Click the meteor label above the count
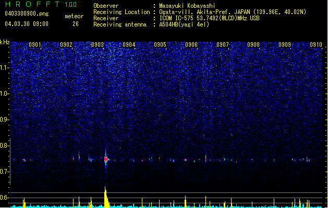Screen dimensions: 328x208 click(74, 16)
